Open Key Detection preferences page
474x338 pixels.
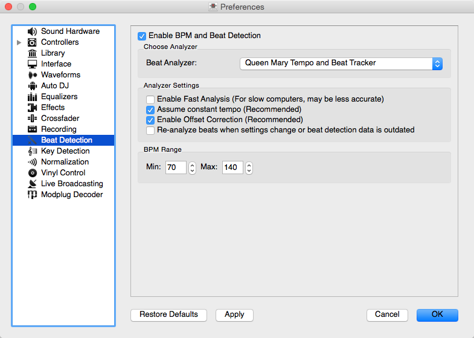pyautogui.click(x=65, y=151)
